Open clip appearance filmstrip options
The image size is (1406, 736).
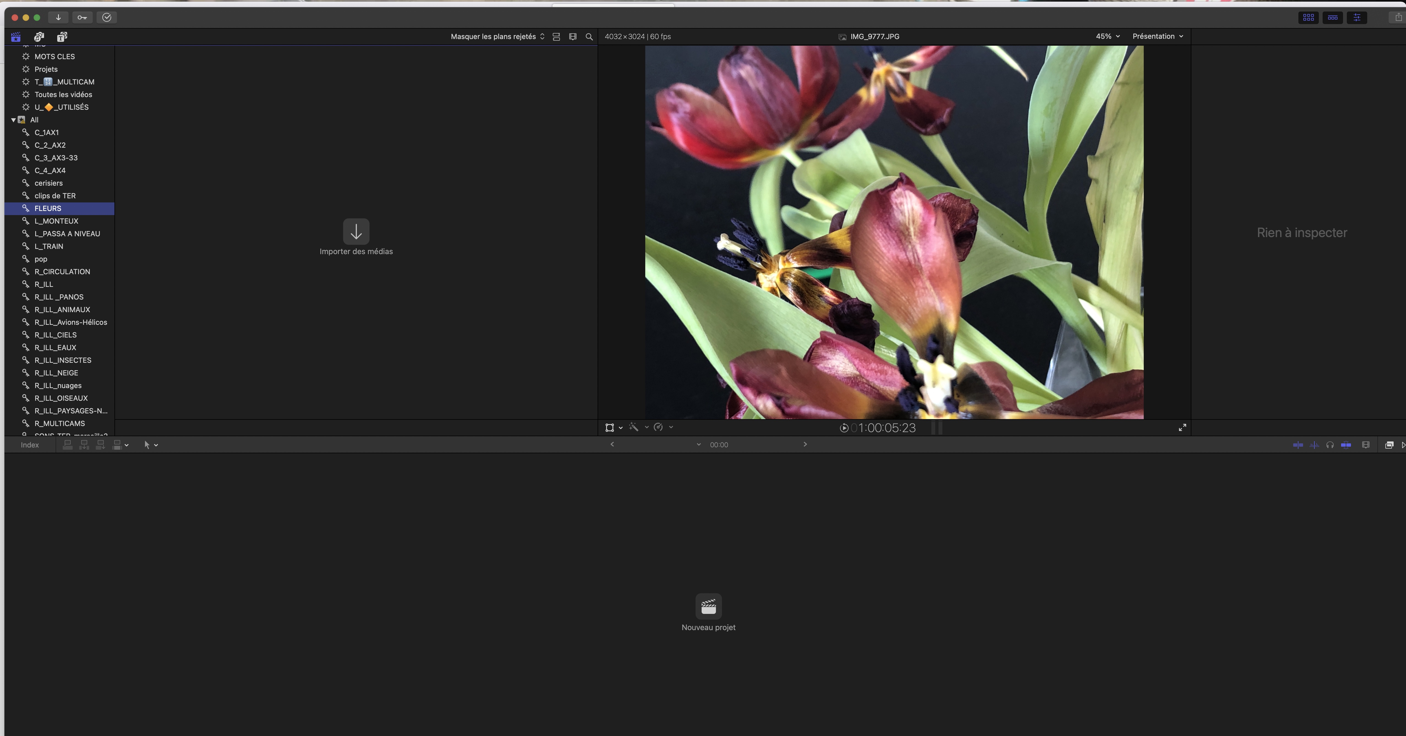573,37
